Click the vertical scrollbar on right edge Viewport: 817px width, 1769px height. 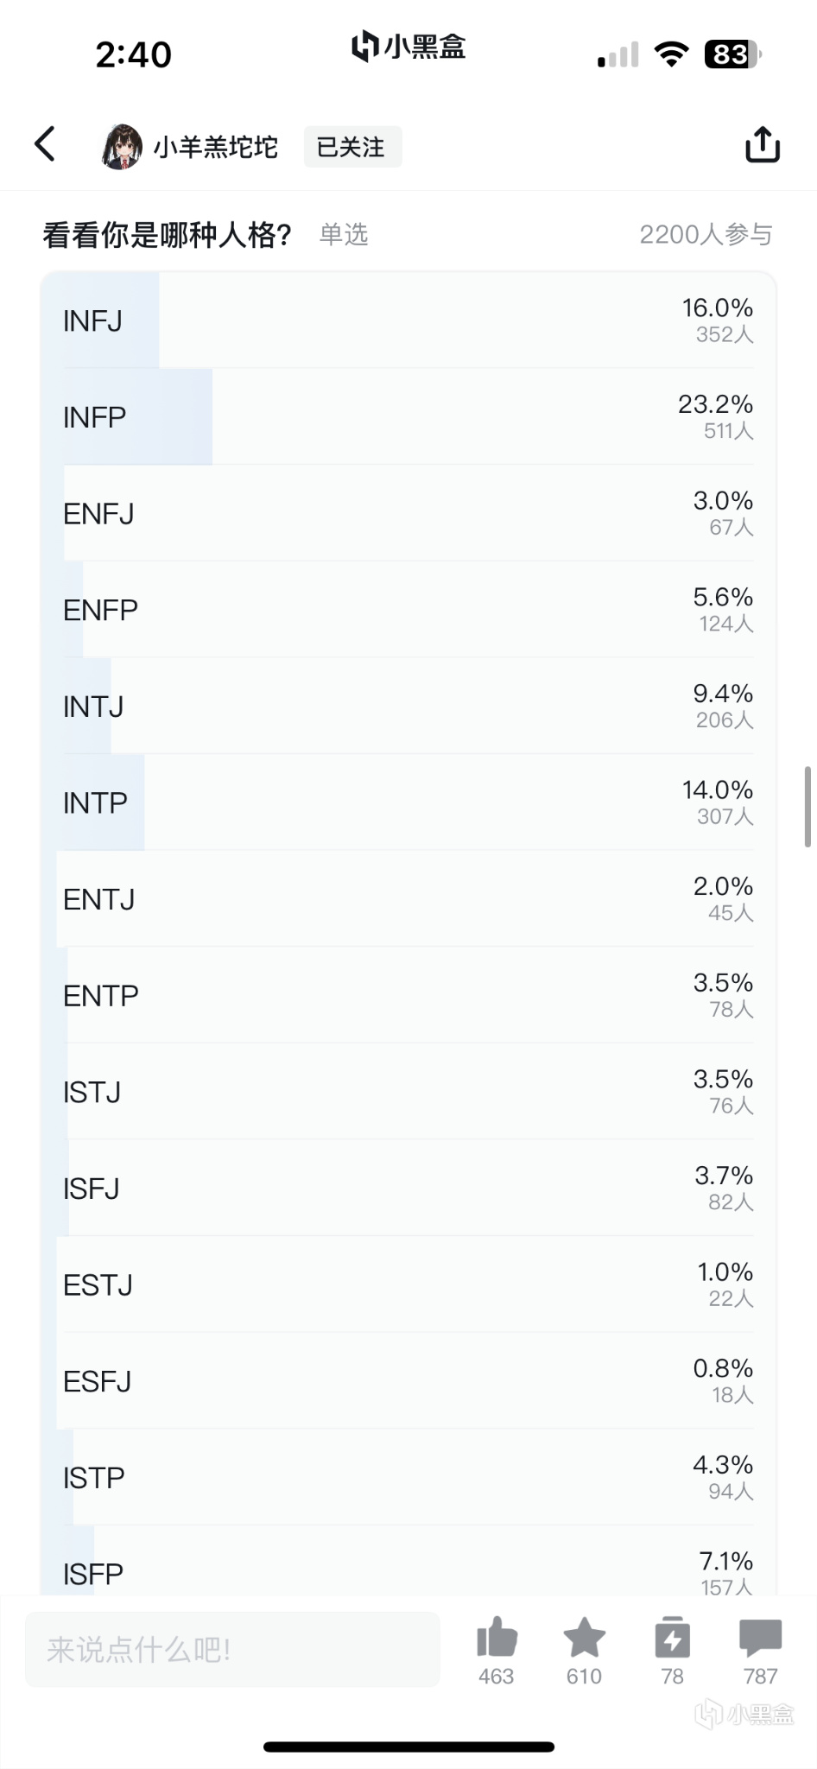coord(807,806)
